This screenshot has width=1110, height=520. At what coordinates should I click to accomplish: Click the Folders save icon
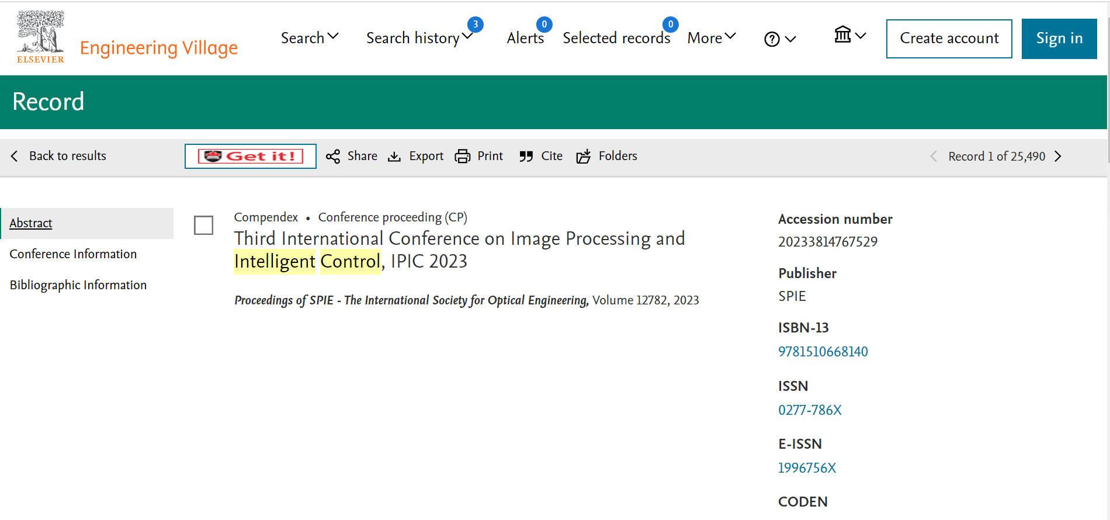click(x=584, y=157)
